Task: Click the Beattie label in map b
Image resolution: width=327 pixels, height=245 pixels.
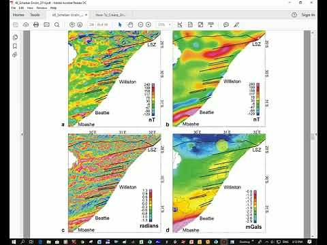Action: click(206, 112)
